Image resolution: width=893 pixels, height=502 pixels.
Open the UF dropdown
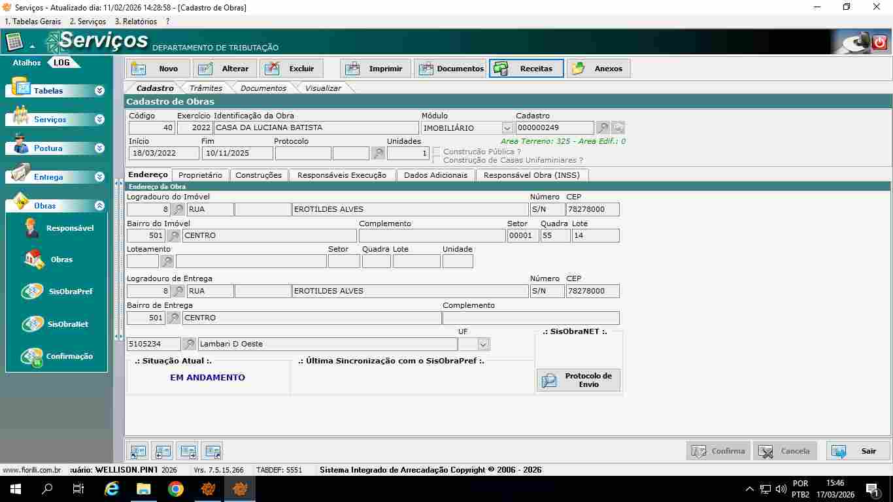pyautogui.click(x=483, y=344)
